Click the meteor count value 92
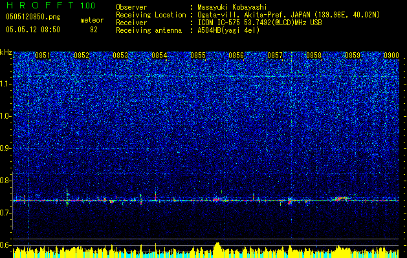407x258 pixels. coord(94,30)
